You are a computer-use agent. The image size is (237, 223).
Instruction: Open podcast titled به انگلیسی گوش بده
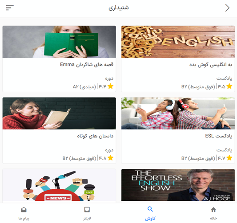pyautogui.click(x=211, y=65)
